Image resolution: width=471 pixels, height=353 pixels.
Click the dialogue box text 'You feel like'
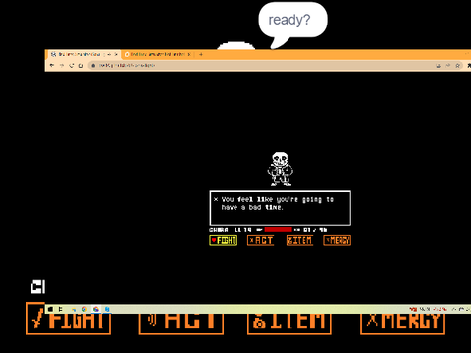(247, 199)
